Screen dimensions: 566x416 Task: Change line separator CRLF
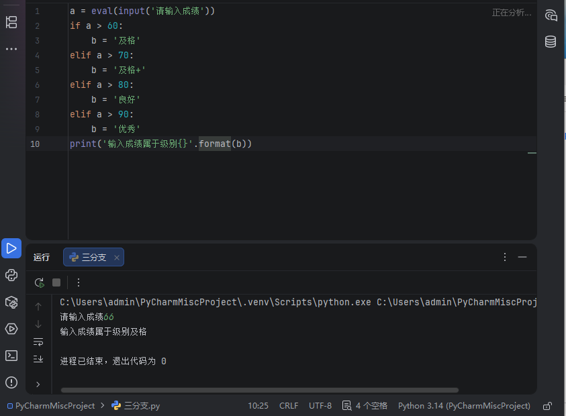(289, 406)
